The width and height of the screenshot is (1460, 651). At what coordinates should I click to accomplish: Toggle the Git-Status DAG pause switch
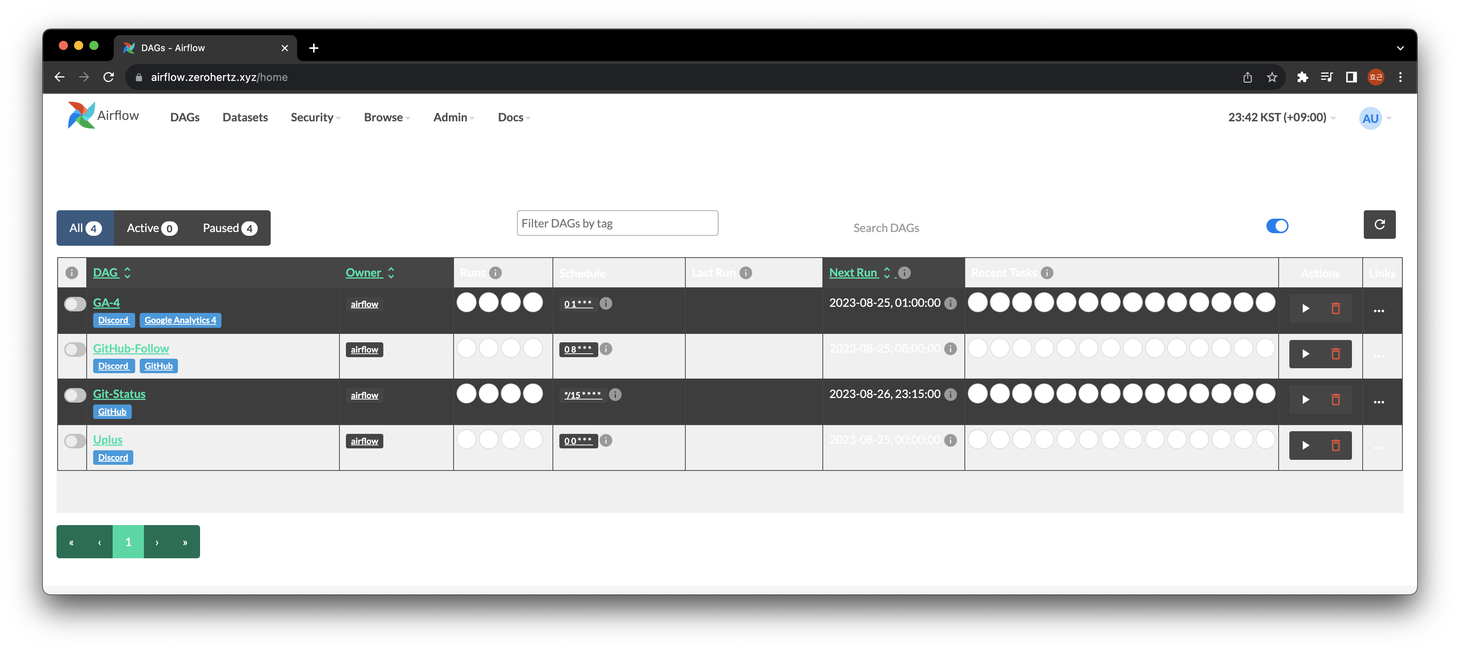[x=75, y=395]
